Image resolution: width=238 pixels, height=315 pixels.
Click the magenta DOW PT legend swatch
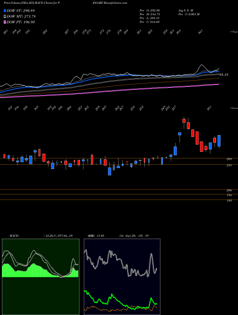point(5,22)
